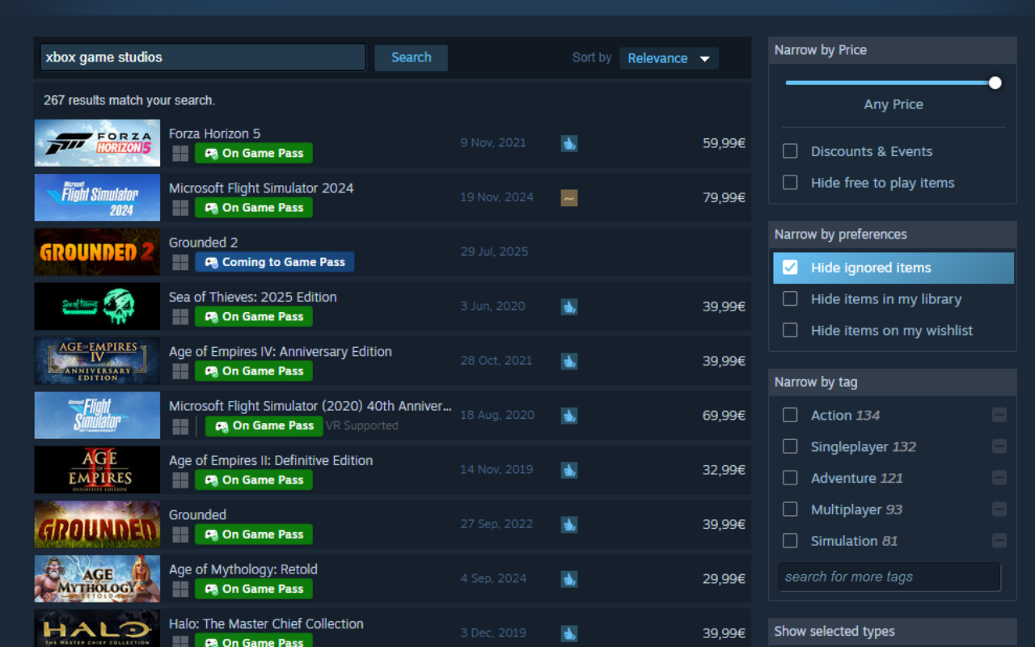1035x647 pixels.
Task: Open the Sort by Relevance dropdown
Action: 669,58
